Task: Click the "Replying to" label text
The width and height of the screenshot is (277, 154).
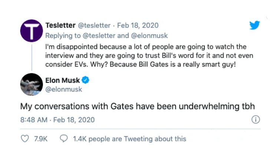Action: [61, 36]
